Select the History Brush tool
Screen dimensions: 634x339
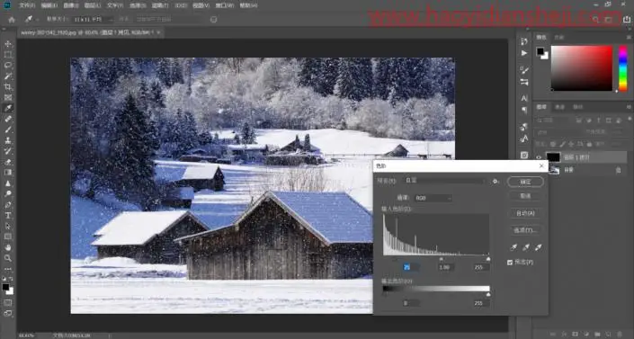coord(8,151)
